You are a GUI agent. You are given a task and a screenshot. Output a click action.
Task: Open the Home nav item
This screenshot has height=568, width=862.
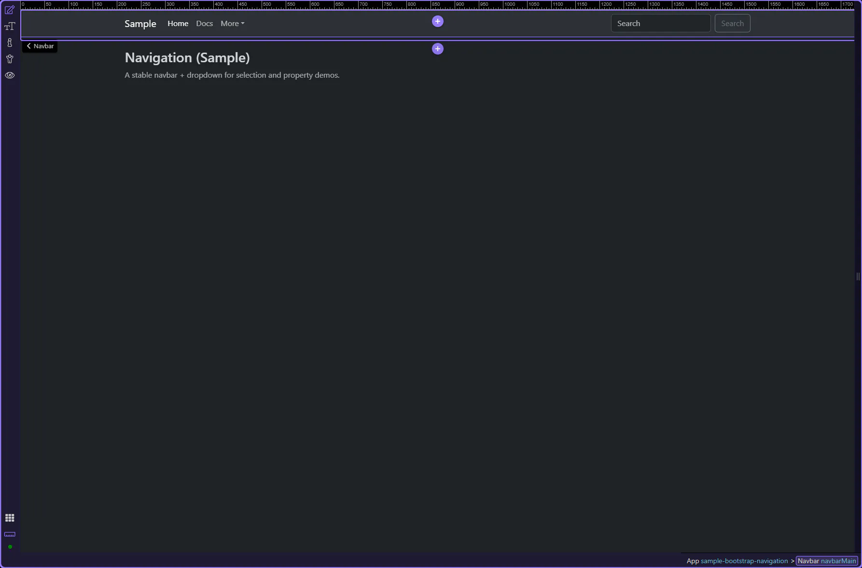pyautogui.click(x=178, y=24)
